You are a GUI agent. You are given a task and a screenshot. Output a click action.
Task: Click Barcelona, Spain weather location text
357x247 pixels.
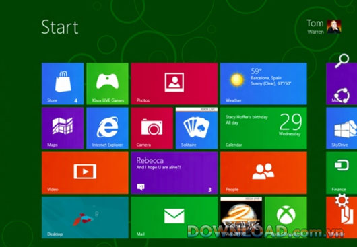click(x=266, y=78)
